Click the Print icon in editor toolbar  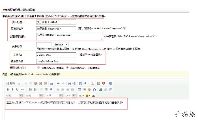coord(51,83)
